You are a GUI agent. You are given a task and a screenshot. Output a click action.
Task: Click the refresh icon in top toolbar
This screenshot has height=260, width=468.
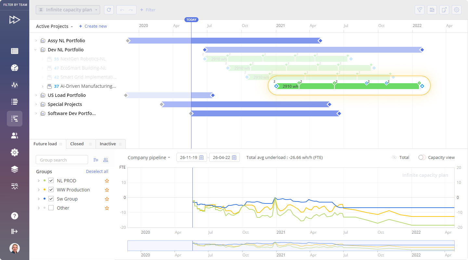point(109,10)
